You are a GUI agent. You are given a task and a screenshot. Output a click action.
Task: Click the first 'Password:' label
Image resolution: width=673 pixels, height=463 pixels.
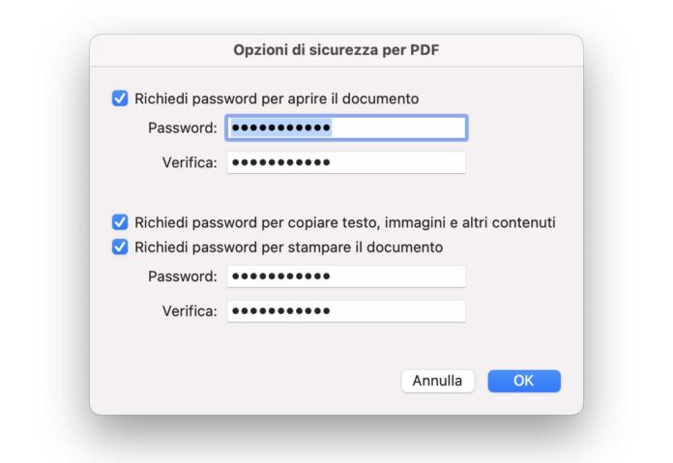tap(183, 128)
